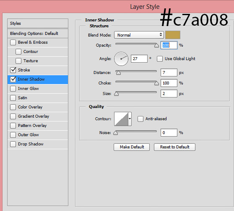Uncheck the Stroke effect checkbox
The width and height of the screenshot is (234, 211).
(13, 70)
